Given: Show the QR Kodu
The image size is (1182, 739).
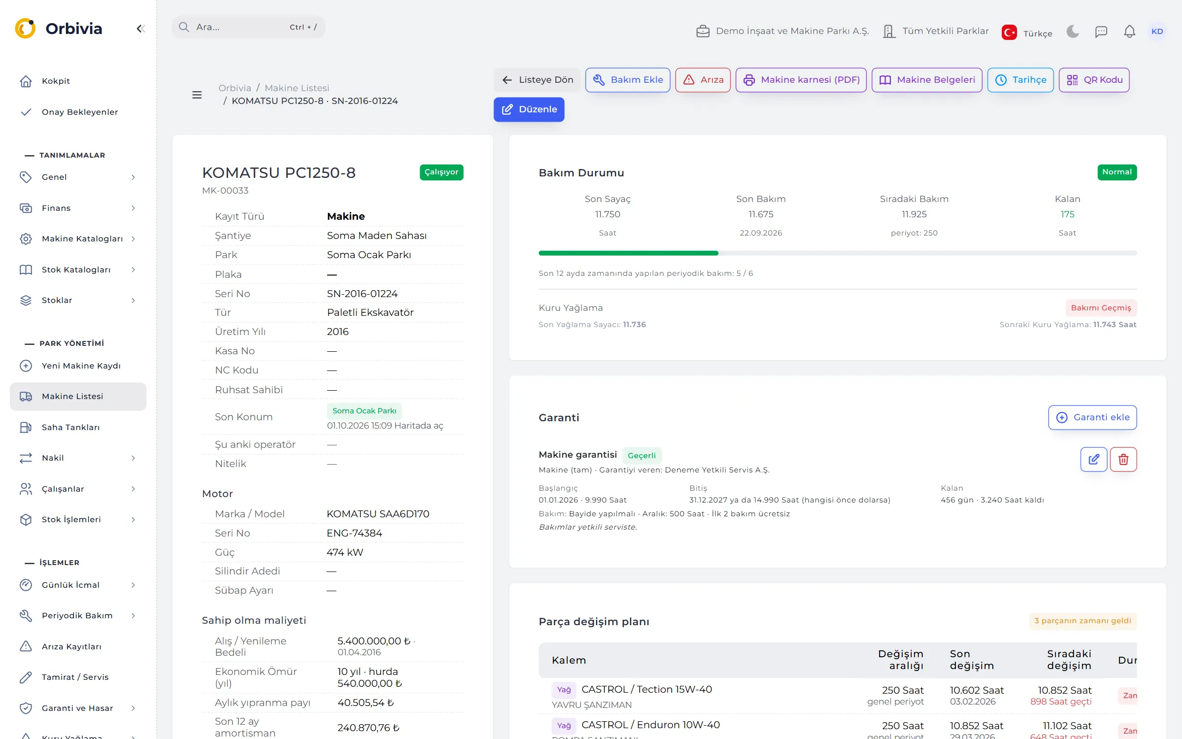Looking at the screenshot, I should 1094,80.
